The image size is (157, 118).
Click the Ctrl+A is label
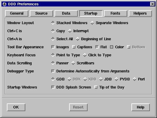point(15,39)
